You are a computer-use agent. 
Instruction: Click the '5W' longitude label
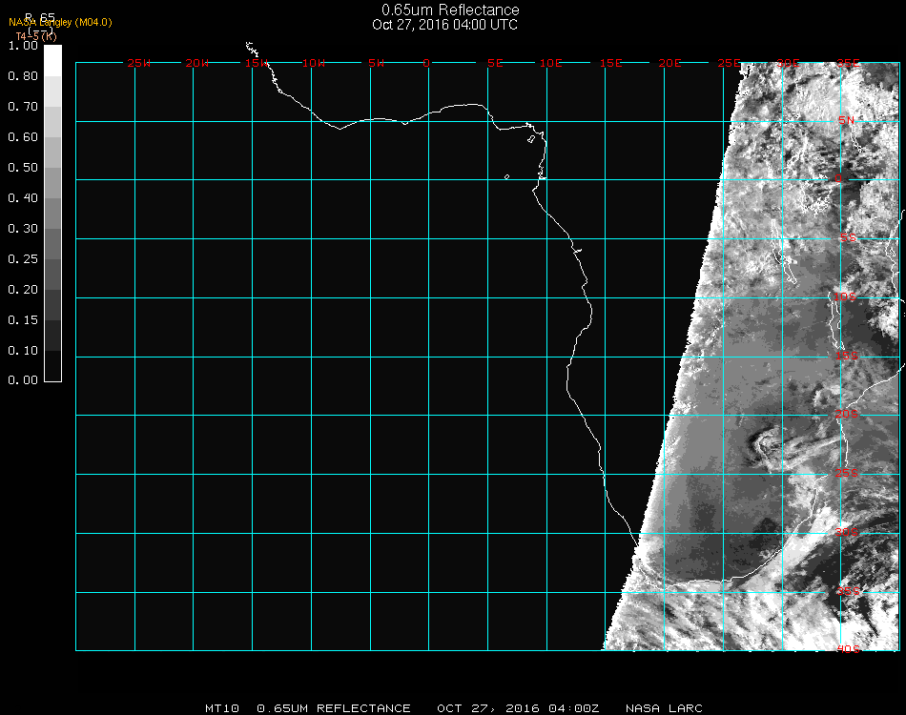[376, 63]
